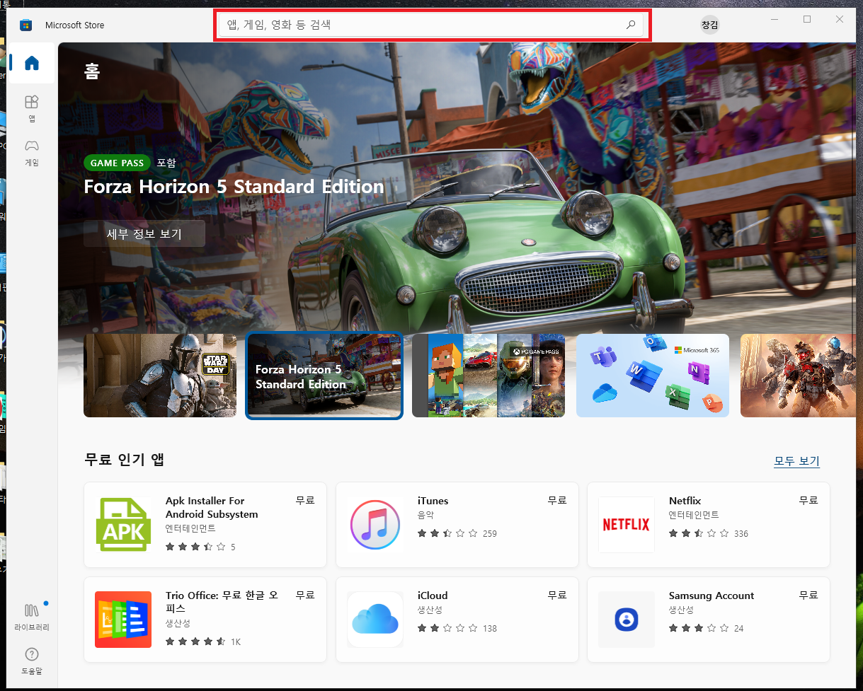Open 도움말 (Help) in sidebar
Screen dimensions: 863x691
[32, 661]
